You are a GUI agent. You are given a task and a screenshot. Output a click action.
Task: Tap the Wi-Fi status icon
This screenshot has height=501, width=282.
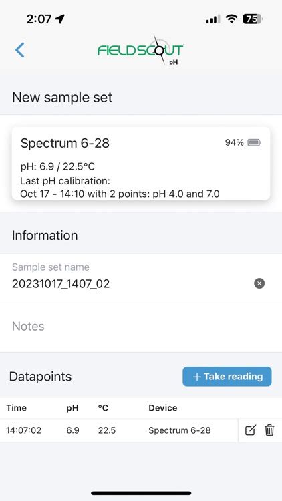pos(231,19)
